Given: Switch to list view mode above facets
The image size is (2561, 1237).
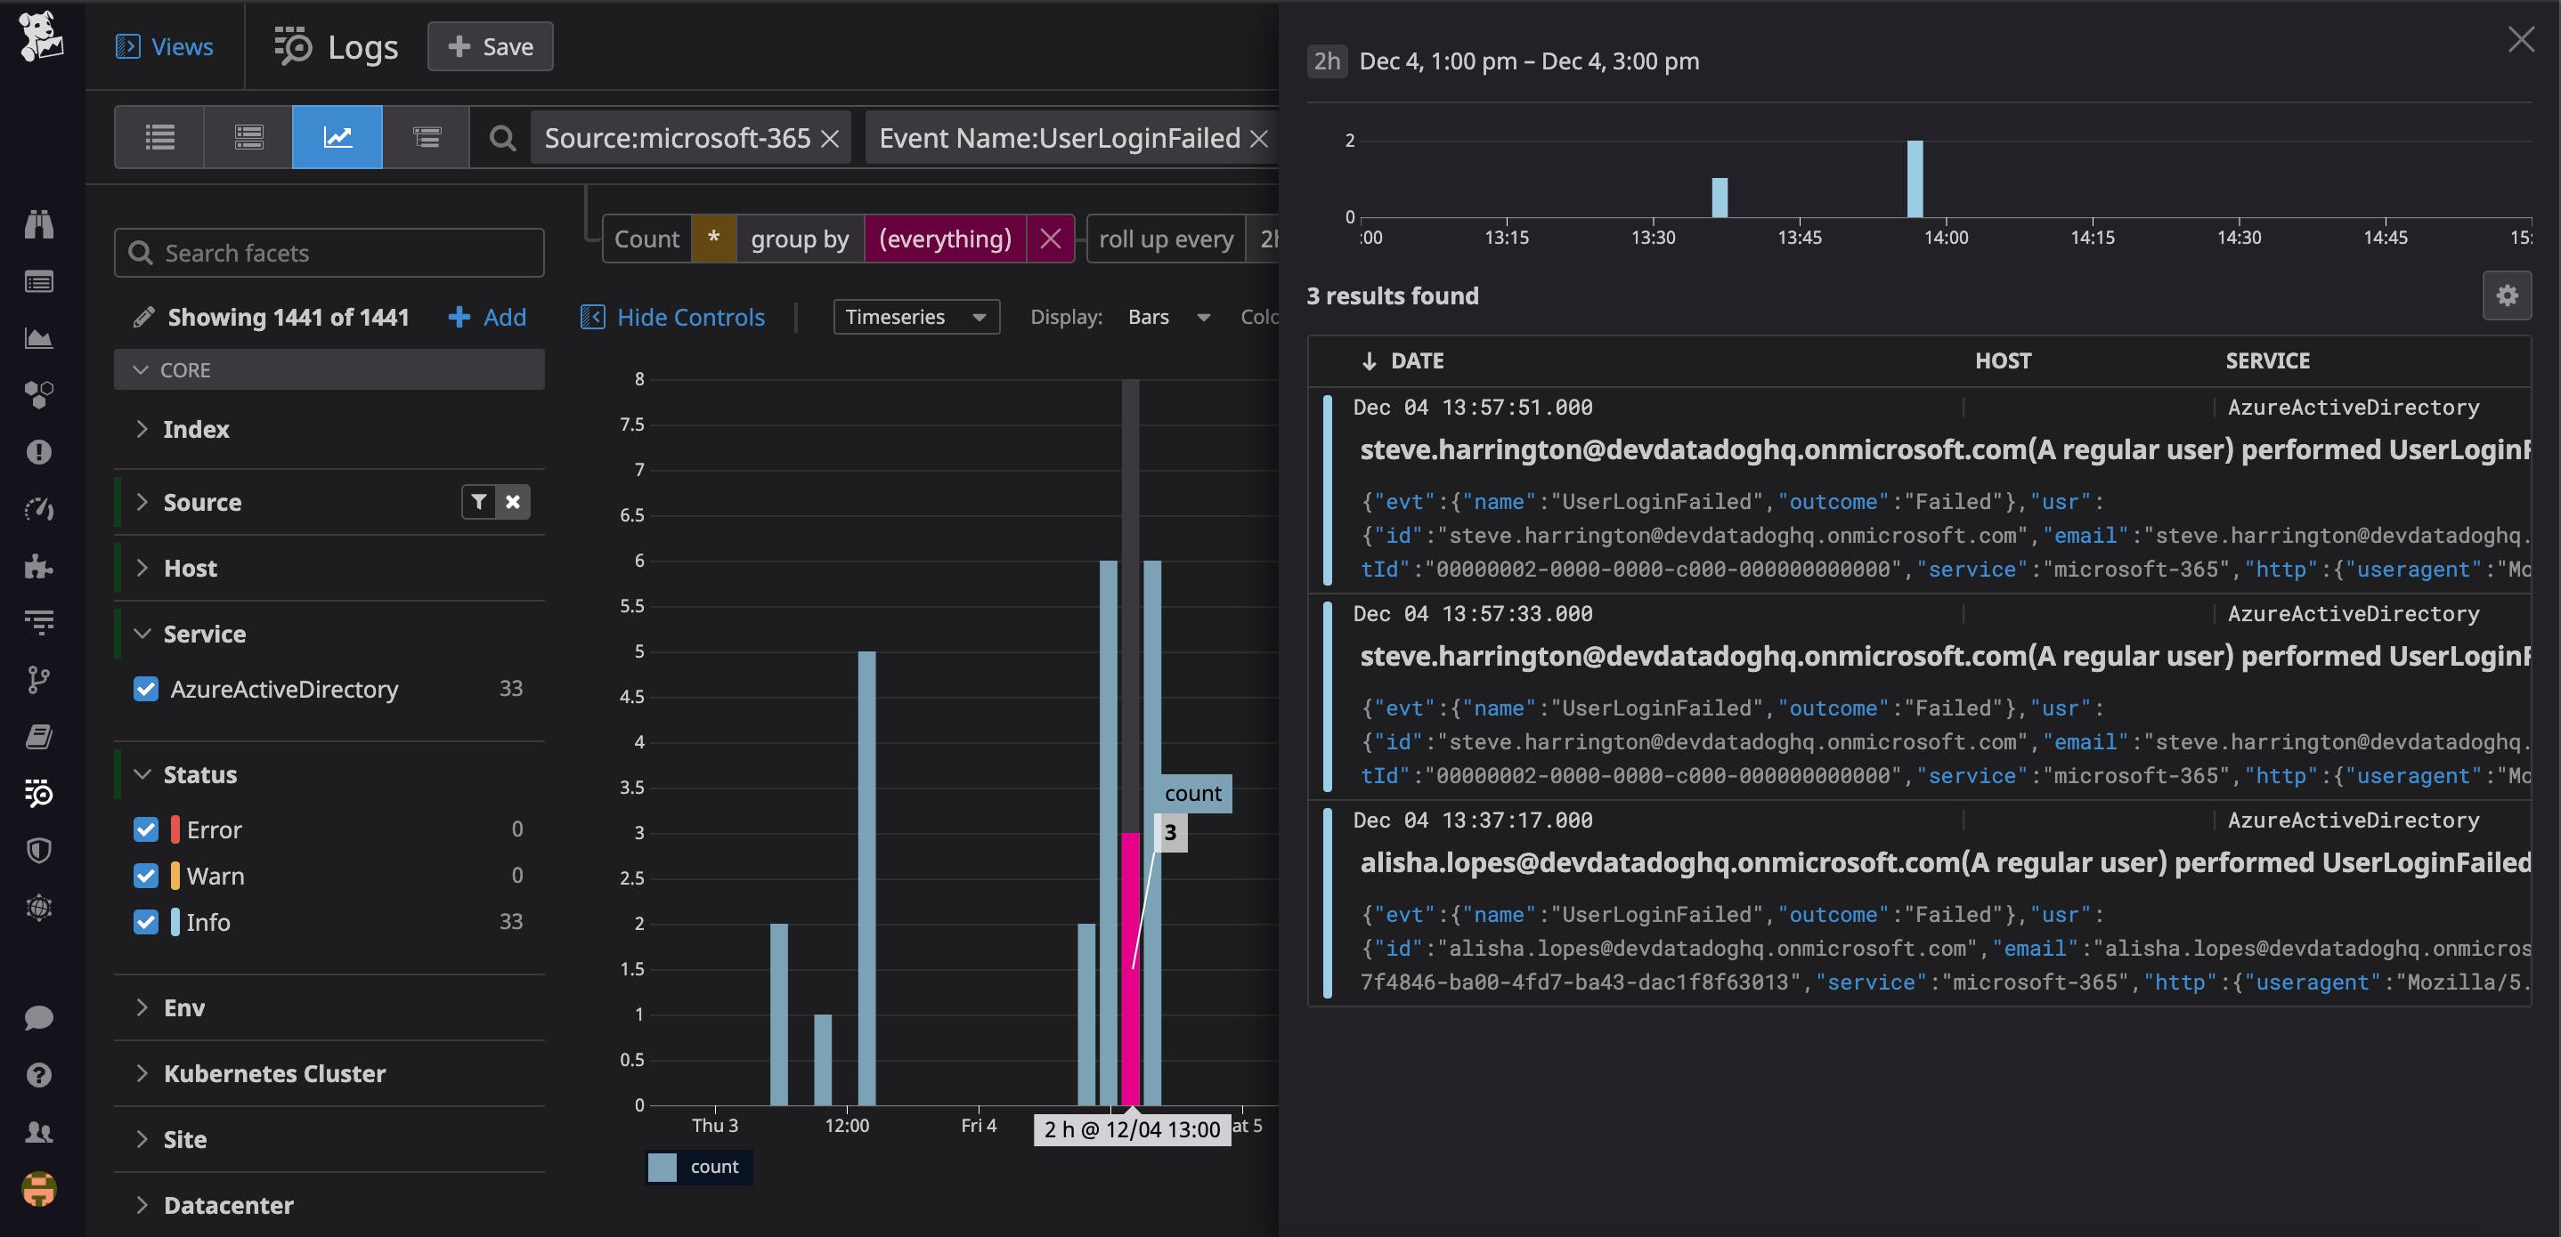Looking at the screenshot, I should (159, 136).
